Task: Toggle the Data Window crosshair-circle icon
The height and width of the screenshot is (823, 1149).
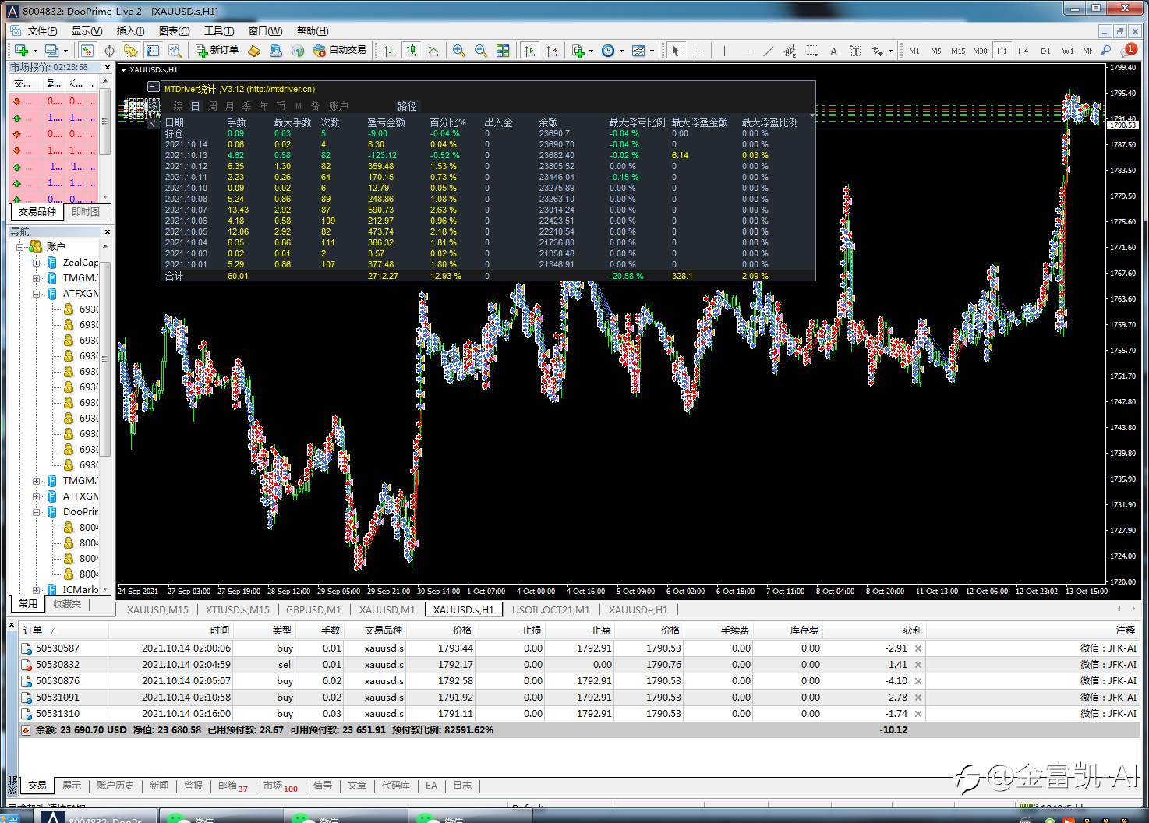Action: [109, 51]
